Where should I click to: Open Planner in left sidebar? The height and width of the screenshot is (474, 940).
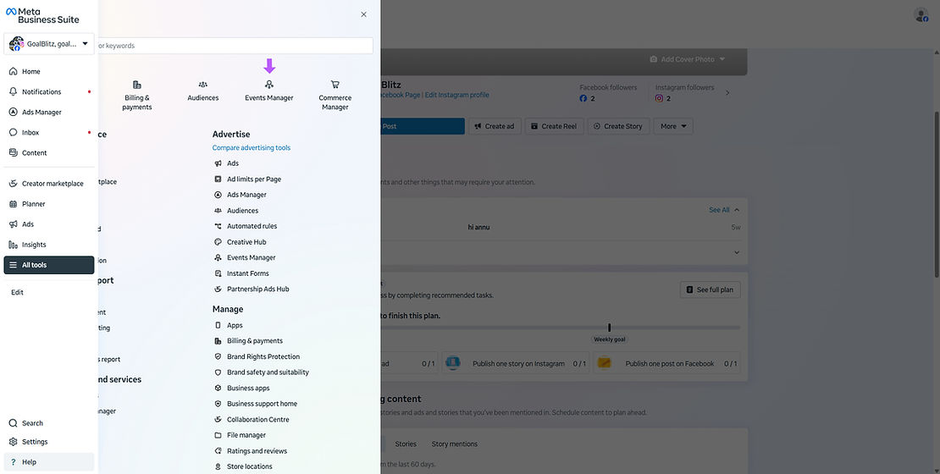[x=48, y=204]
